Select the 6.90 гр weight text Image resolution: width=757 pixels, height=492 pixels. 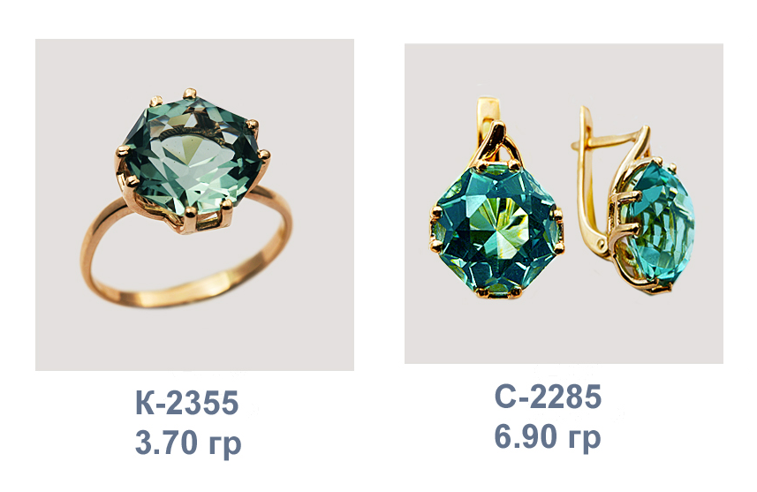[x=548, y=437]
